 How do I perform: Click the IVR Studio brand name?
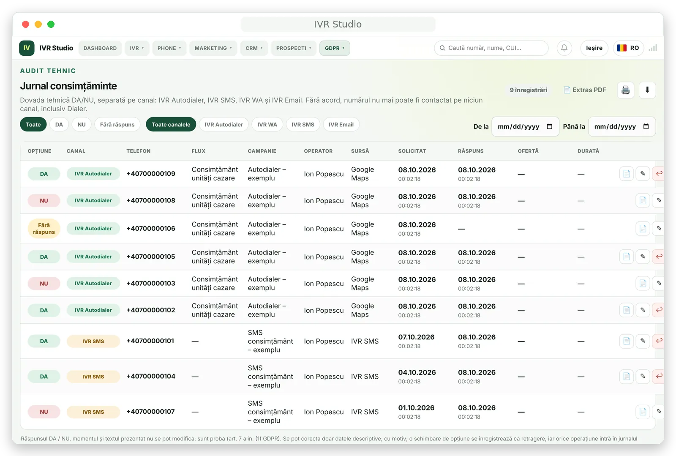tap(56, 48)
